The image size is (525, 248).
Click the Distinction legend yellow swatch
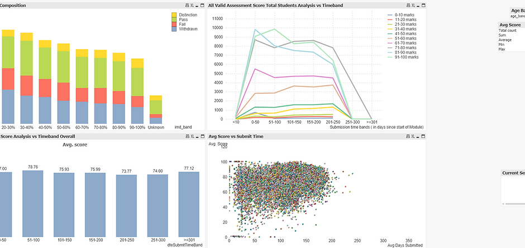[x=174, y=14]
